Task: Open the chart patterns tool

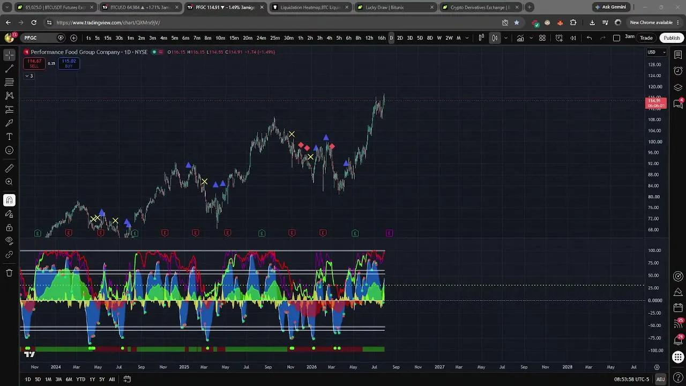Action: click(x=9, y=95)
